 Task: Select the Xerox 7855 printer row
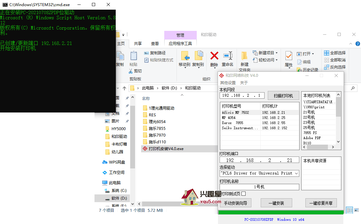[x=259, y=123]
